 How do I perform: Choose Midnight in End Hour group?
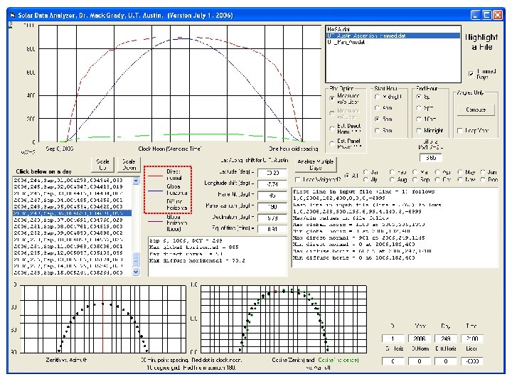pos(420,131)
